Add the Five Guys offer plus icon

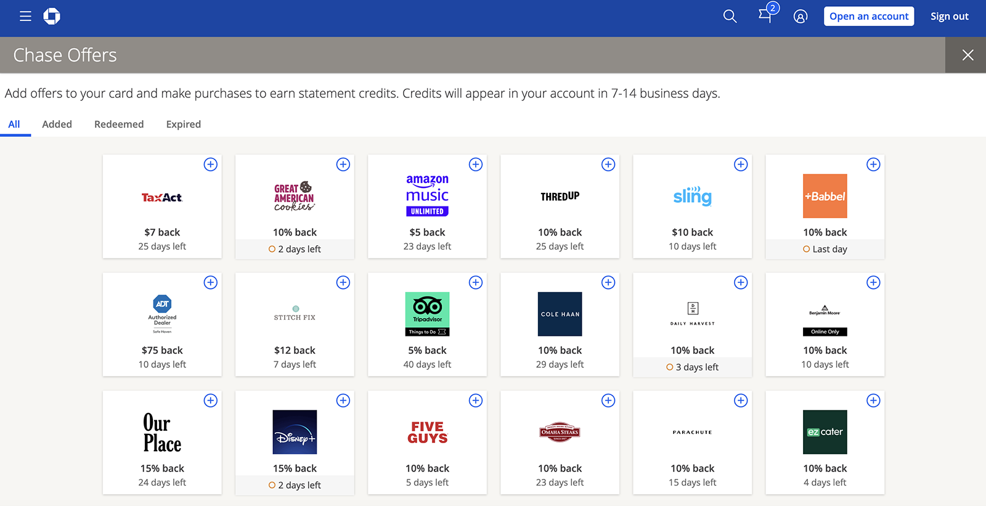point(476,401)
